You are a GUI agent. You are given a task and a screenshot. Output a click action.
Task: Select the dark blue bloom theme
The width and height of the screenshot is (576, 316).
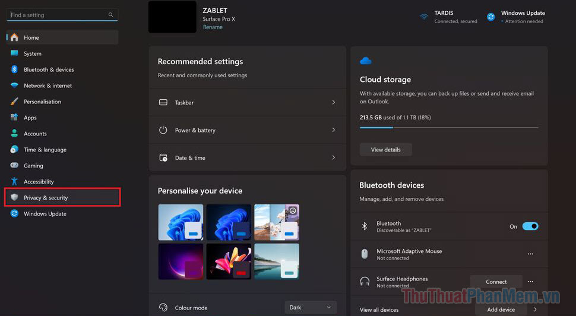(x=229, y=222)
